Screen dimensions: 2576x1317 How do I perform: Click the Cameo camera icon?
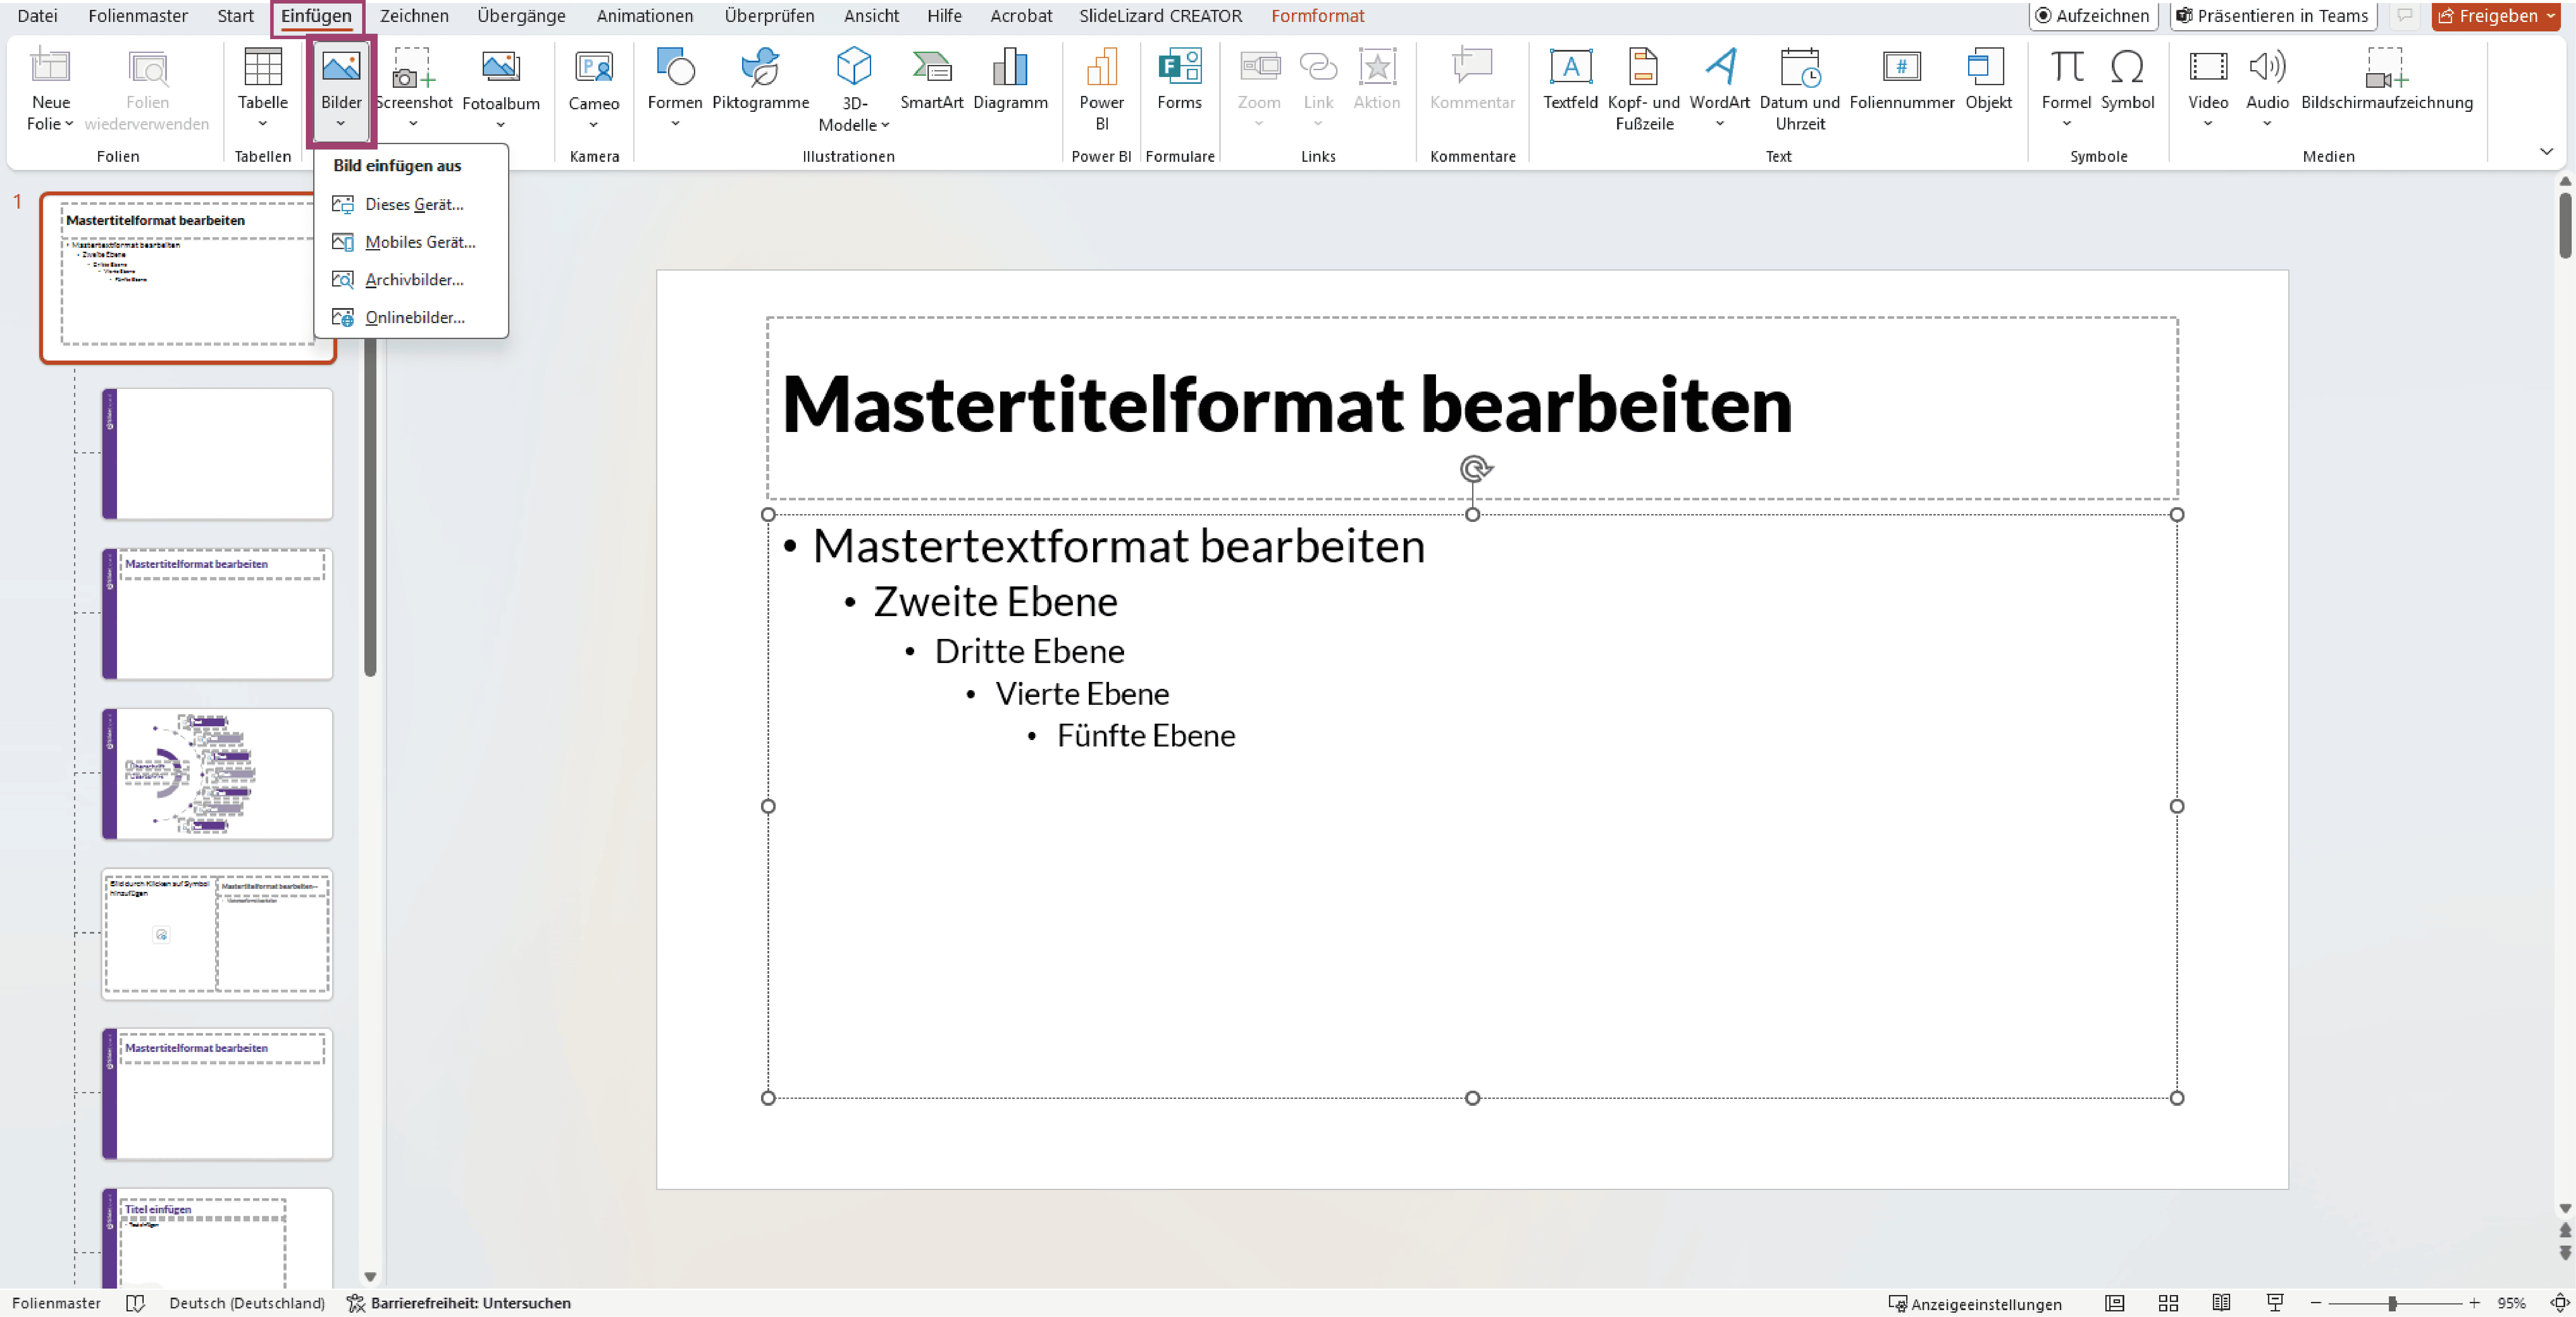[594, 68]
